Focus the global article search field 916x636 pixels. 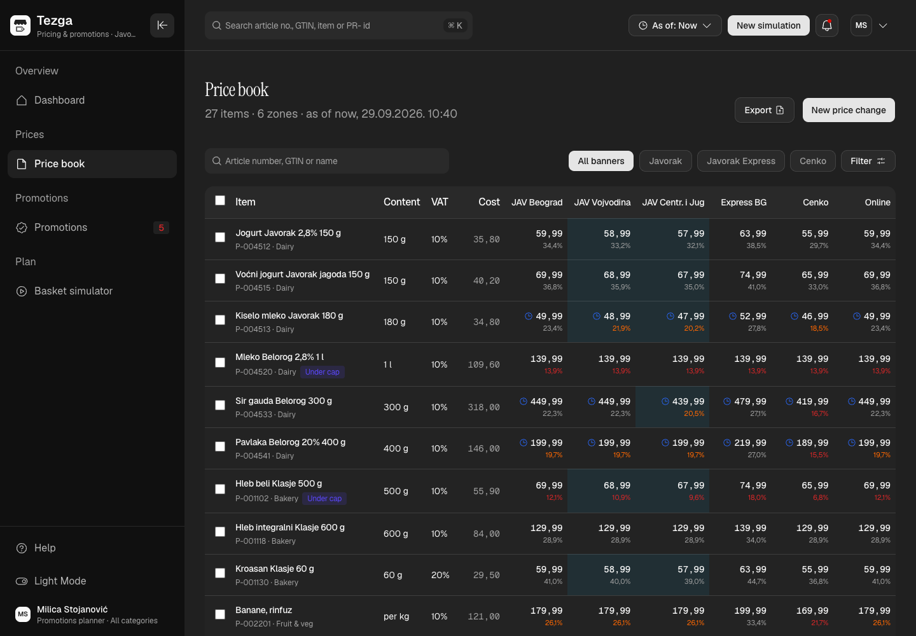coord(338,25)
